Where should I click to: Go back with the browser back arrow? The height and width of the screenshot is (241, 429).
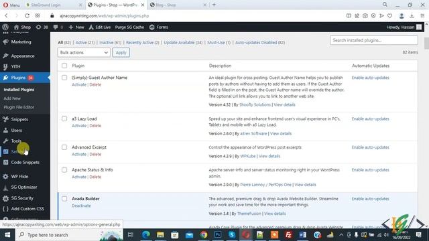tap(6, 15)
